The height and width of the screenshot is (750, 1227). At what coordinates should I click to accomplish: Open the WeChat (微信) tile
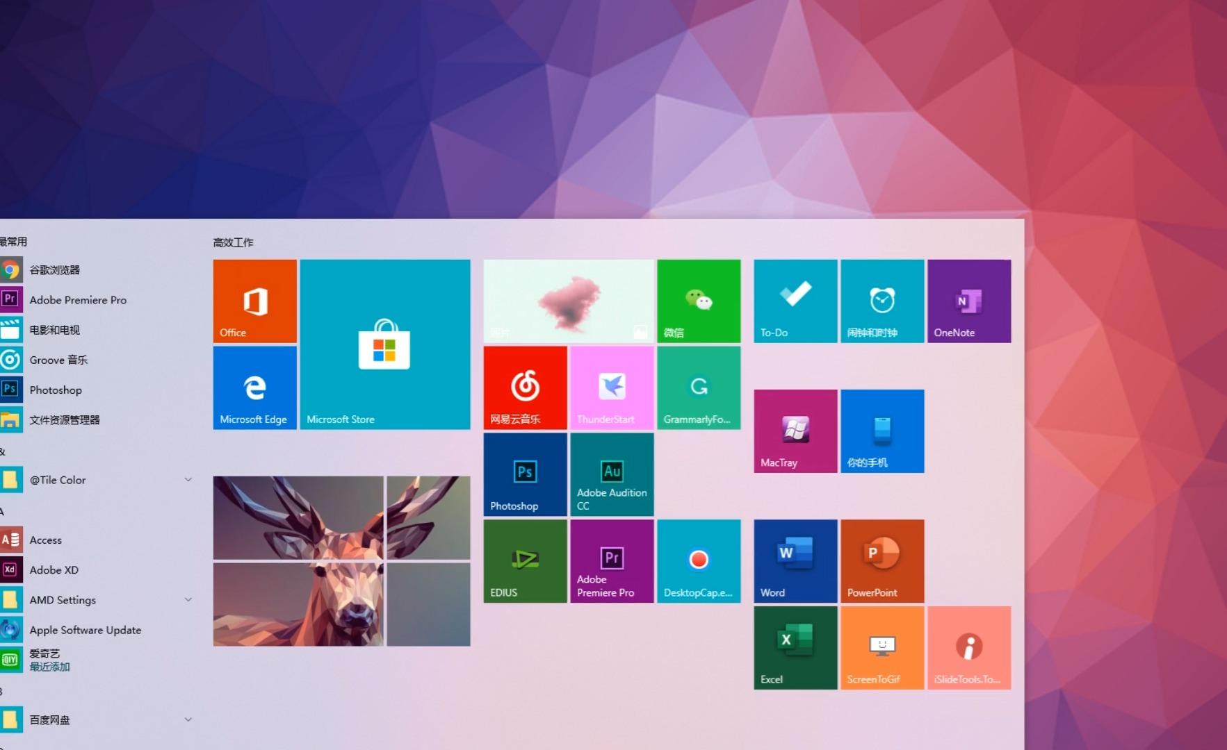pos(698,301)
